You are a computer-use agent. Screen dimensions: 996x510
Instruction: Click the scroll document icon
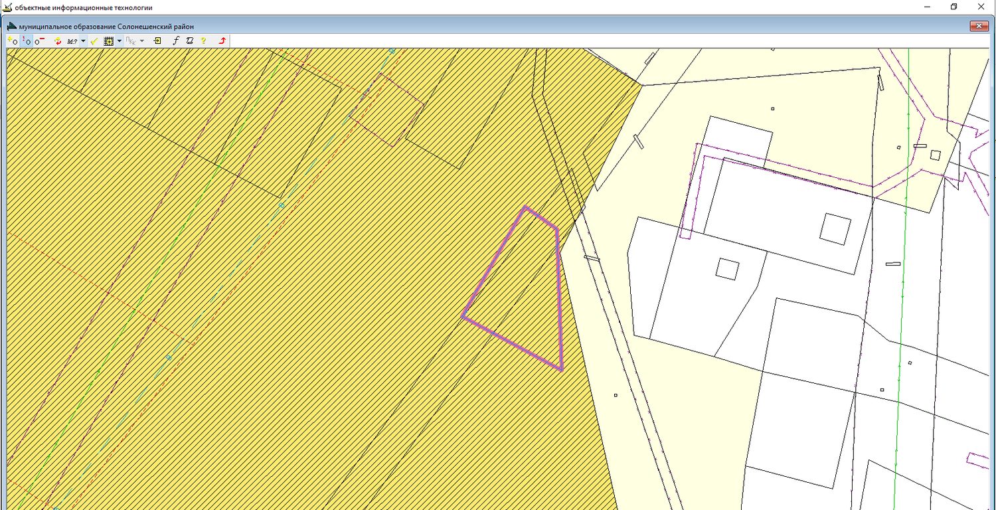[189, 41]
